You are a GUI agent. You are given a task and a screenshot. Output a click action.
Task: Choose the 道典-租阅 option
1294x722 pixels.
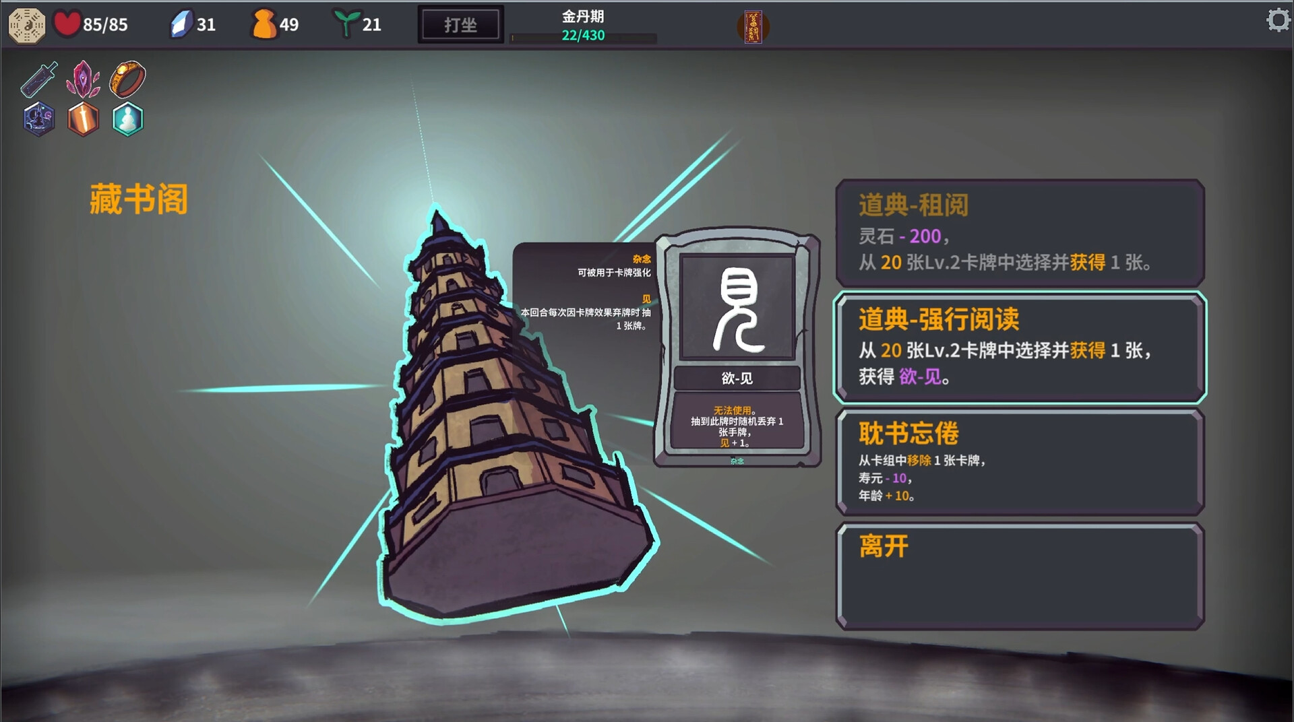click(1020, 233)
